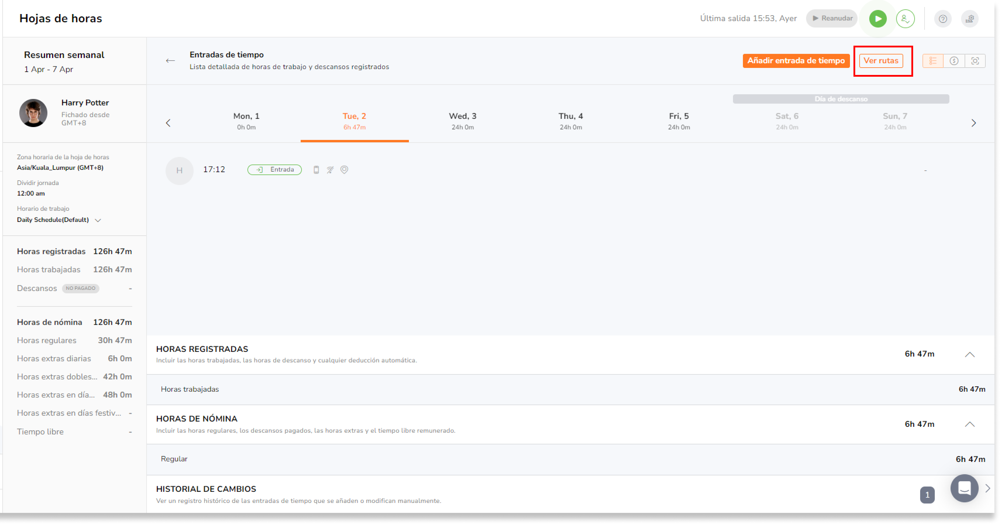
Task: Click the Tiempo libre row
Action: click(75, 432)
